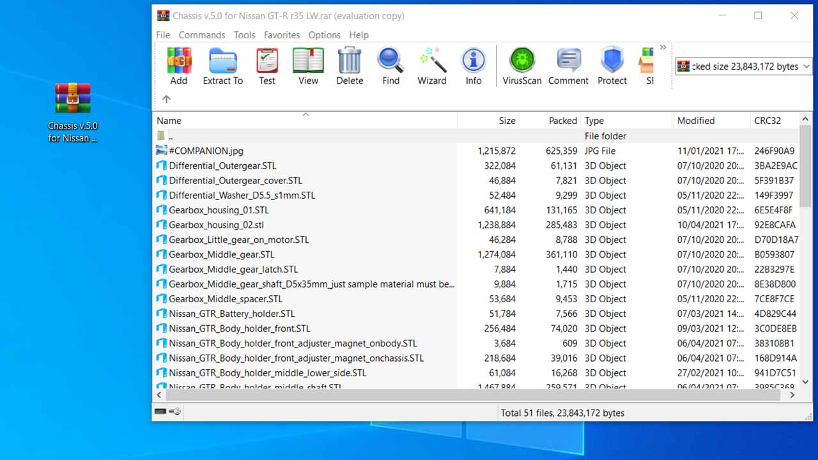Select the #COMPANION.jpg image file icon
The image size is (818, 460).
coord(162,151)
